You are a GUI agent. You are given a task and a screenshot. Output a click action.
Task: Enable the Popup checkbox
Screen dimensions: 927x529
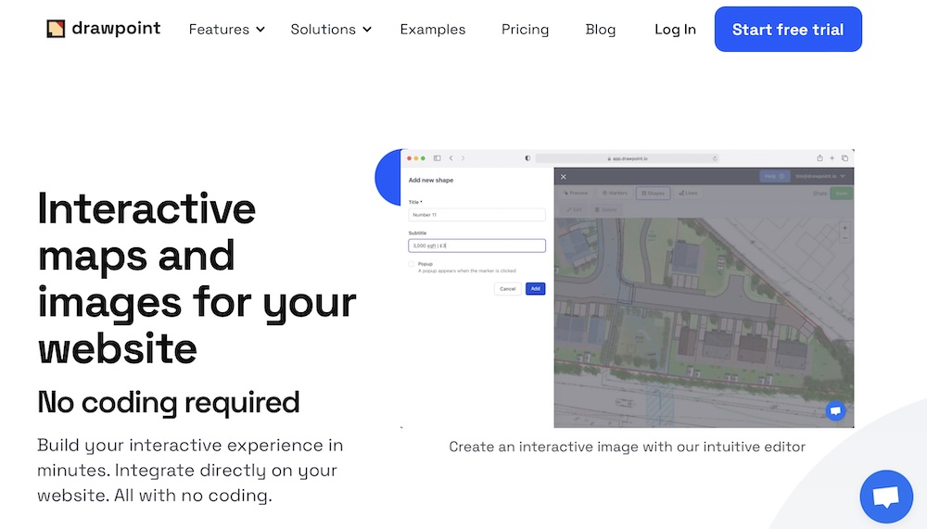click(x=412, y=264)
